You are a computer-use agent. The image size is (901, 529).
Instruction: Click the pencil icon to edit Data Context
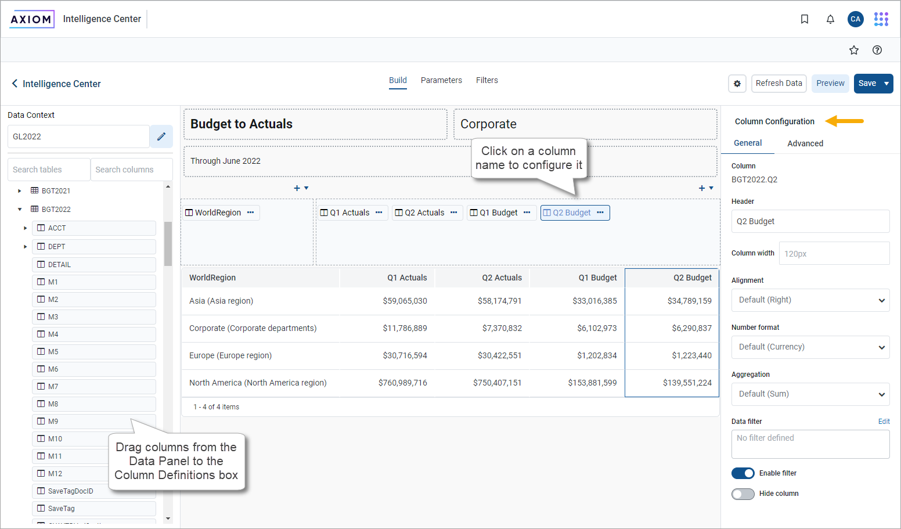click(161, 136)
